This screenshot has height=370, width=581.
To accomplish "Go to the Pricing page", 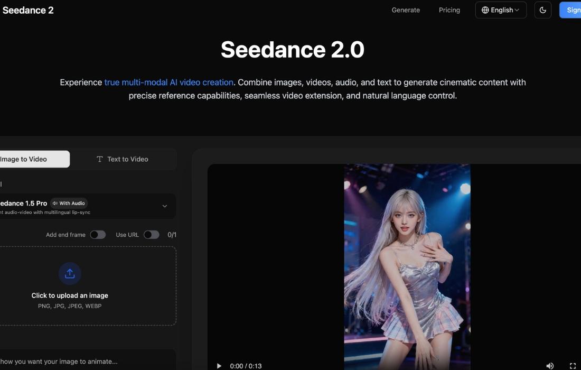I will tap(449, 10).
